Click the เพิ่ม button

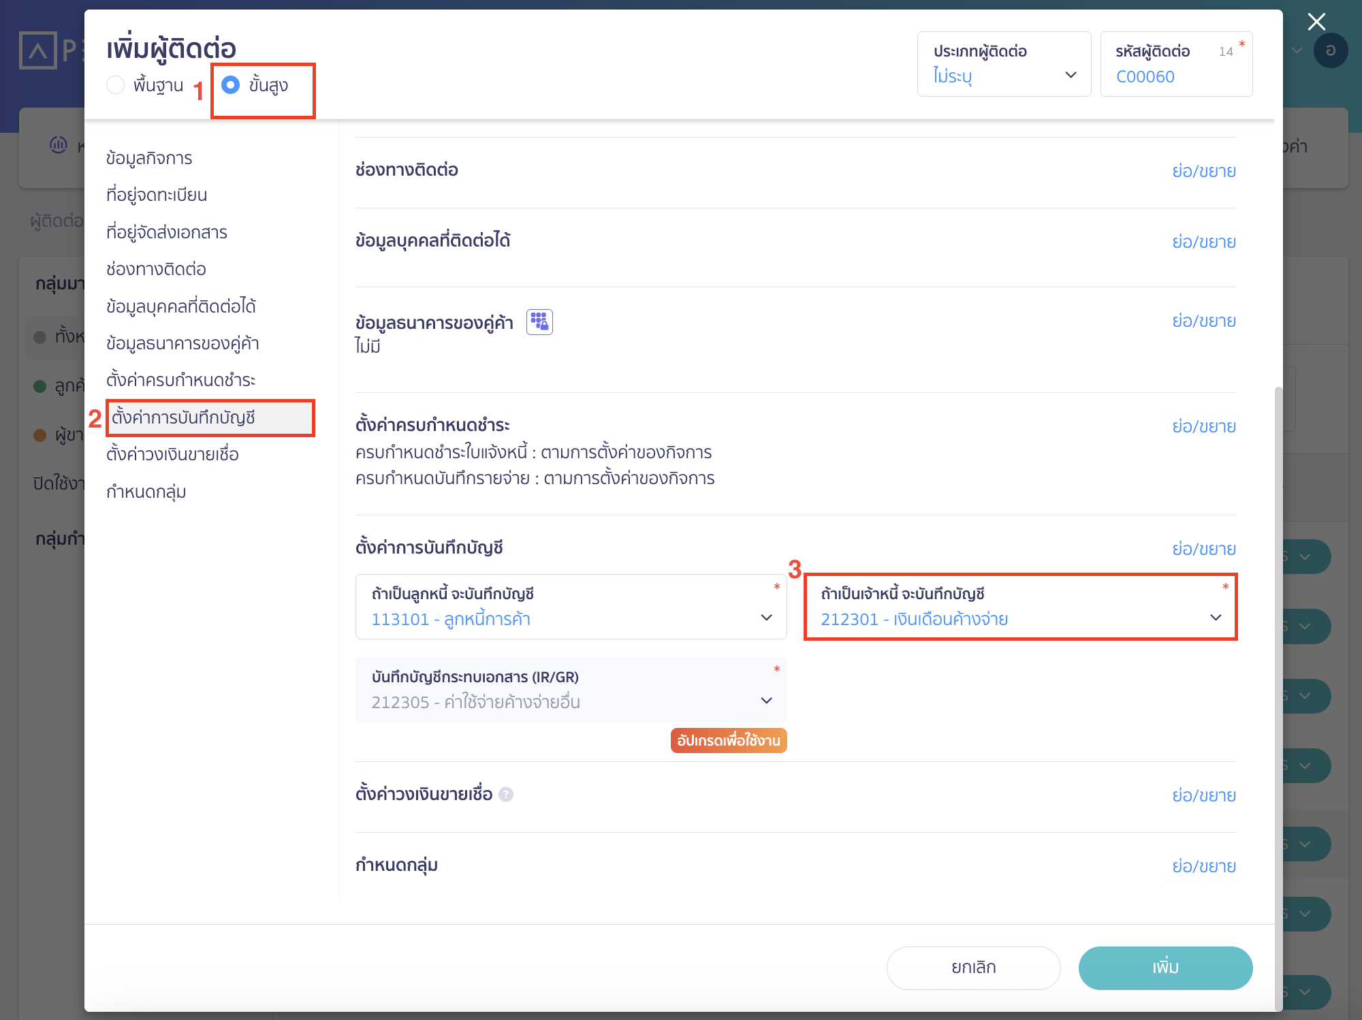[x=1165, y=968]
